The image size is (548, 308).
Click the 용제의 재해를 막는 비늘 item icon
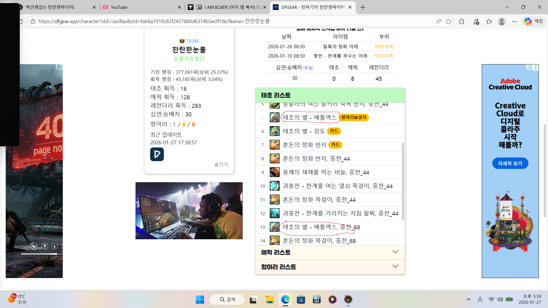(275, 172)
